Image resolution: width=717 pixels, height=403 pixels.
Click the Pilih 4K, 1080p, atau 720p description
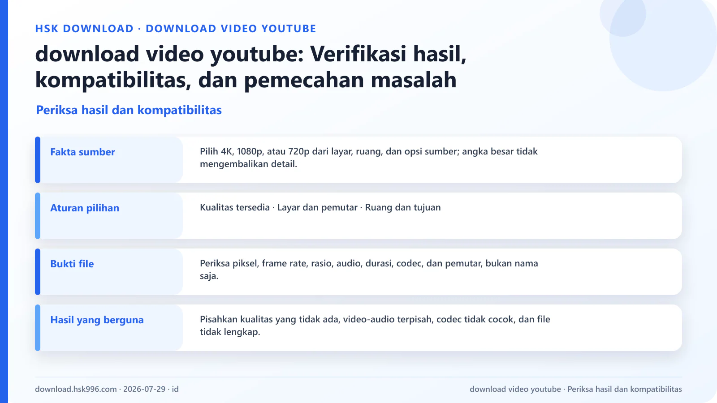pos(369,158)
